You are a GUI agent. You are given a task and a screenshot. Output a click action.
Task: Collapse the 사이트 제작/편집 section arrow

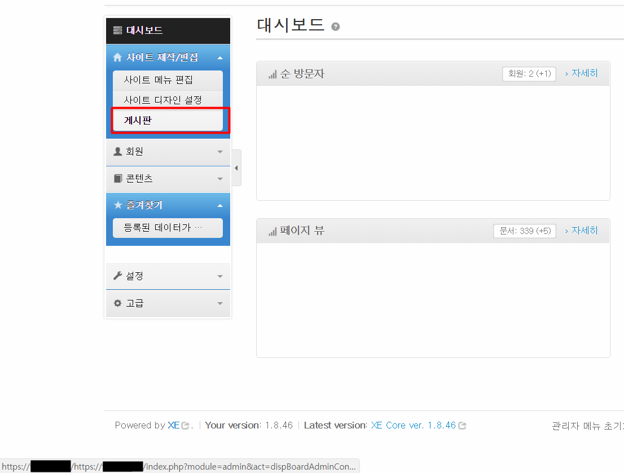coord(220,58)
